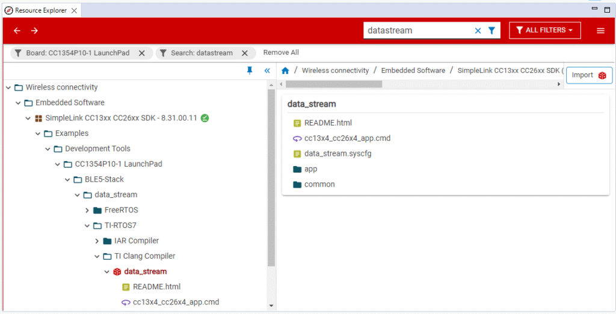Image resolution: width=616 pixels, height=314 pixels.
Task: Remove the Board: CC1354P10-1 LaunchPad filter
Action: pyautogui.click(x=142, y=53)
